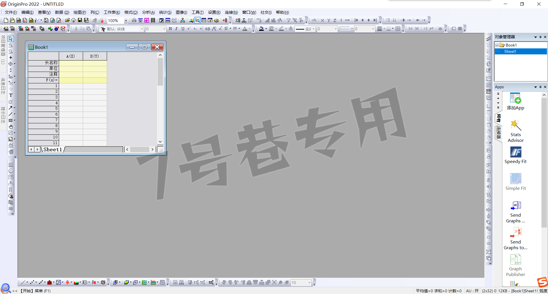Open the Apps panel menu arrow

coord(535,87)
